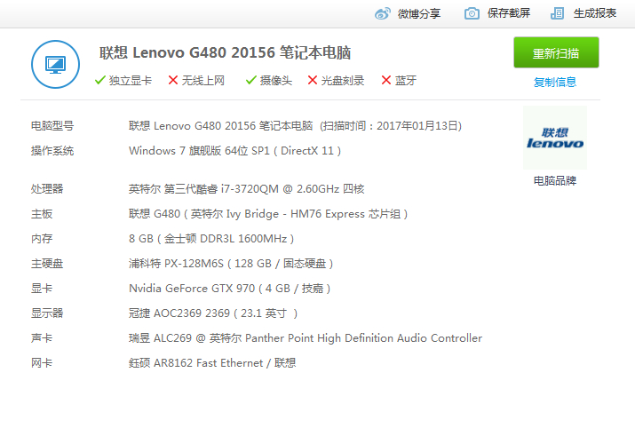Click the 显卡 row label

pos(42,289)
